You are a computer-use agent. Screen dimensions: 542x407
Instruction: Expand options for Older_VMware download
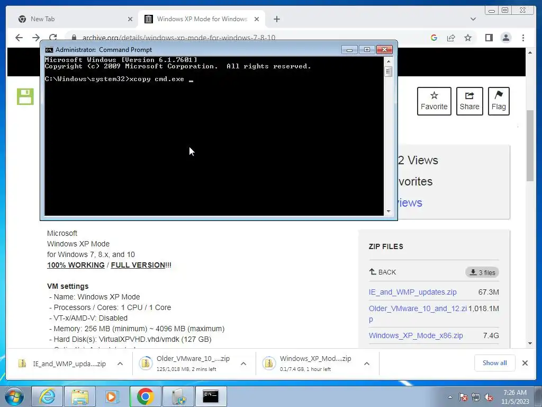pyautogui.click(x=243, y=364)
